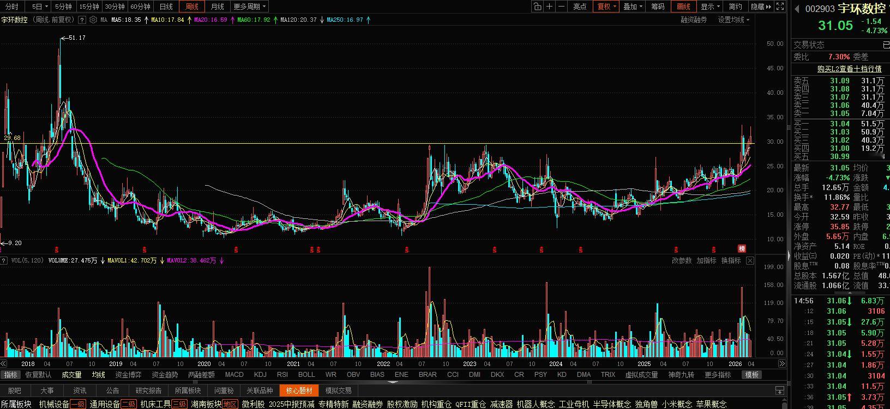890x409 pixels.
Task: Jump timeline to latest with right double-arrow
Action: tap(781, 364)
